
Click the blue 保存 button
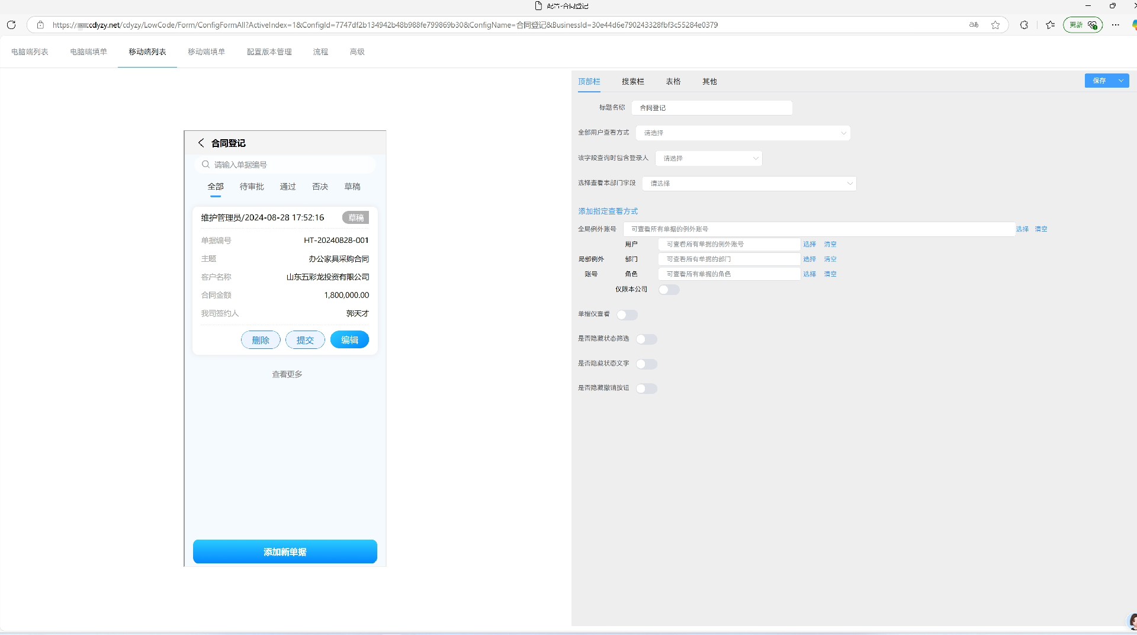1100,81
